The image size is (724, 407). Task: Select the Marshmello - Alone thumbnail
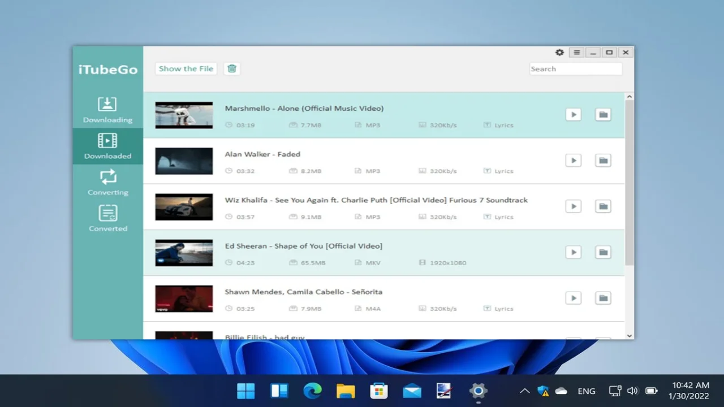(x=184, y=115)
